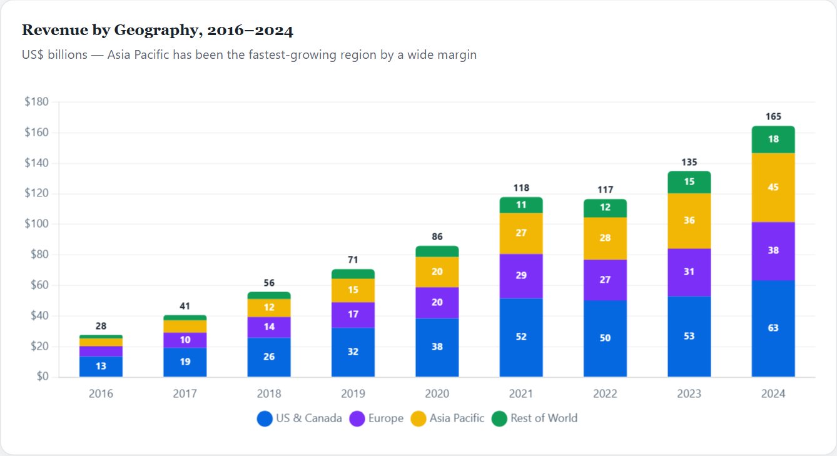
Task: Click the 2022 Asia Pacific segment showing 28
Action: (x=605, y=238)
